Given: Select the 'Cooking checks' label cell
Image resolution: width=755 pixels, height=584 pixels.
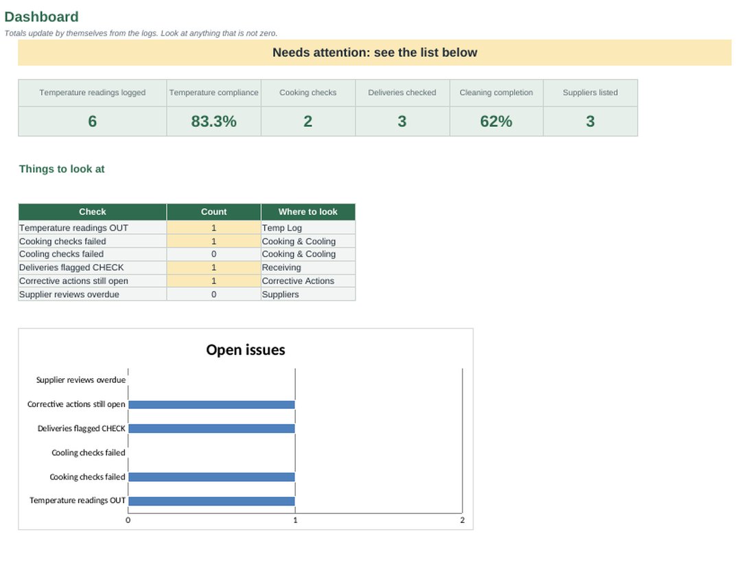Looking at the screenshot, I should [x=308, y=93].
